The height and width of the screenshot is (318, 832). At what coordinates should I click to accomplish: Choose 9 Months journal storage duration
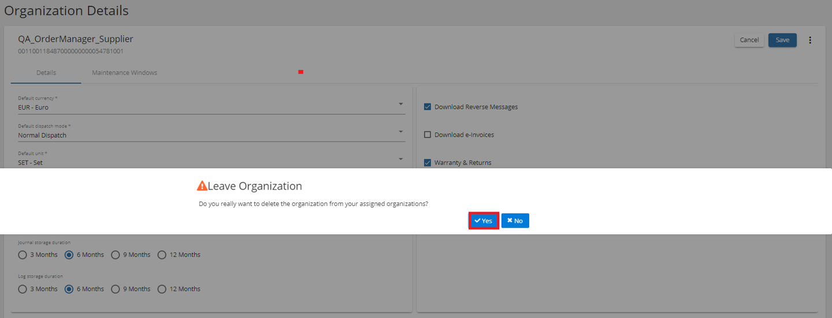115,254
